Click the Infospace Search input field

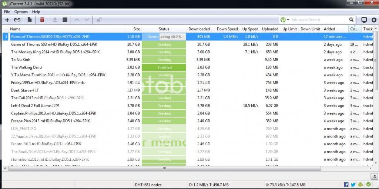pos(319,20)
